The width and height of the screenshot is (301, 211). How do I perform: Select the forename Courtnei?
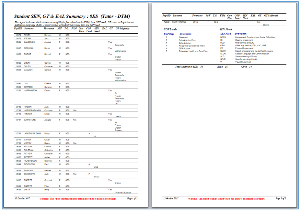point(48,180)
